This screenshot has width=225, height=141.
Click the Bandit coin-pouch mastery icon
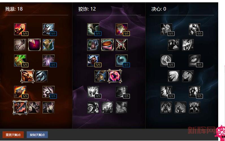[x=101, y=76]
